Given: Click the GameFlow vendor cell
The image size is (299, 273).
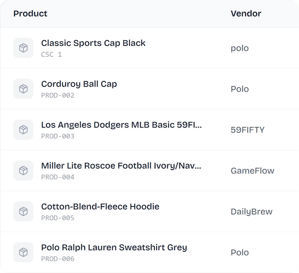Looking at the screenshot, I should tap(252, 171).
